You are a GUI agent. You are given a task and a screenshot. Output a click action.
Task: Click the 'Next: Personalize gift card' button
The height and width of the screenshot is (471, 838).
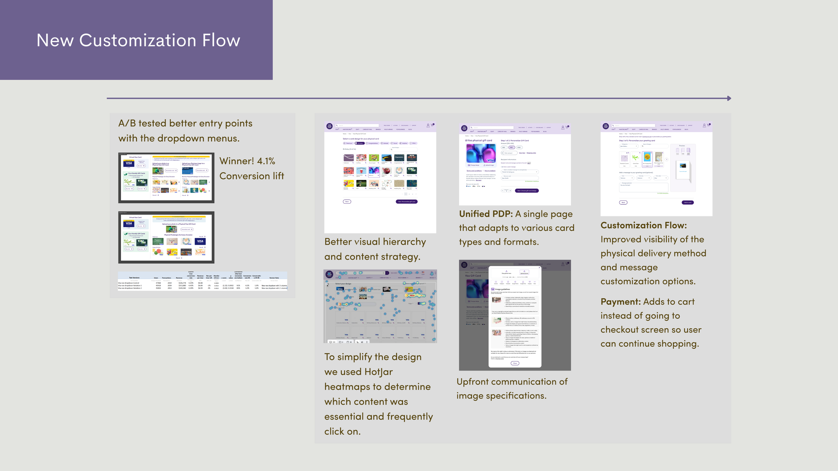[406, 202]
